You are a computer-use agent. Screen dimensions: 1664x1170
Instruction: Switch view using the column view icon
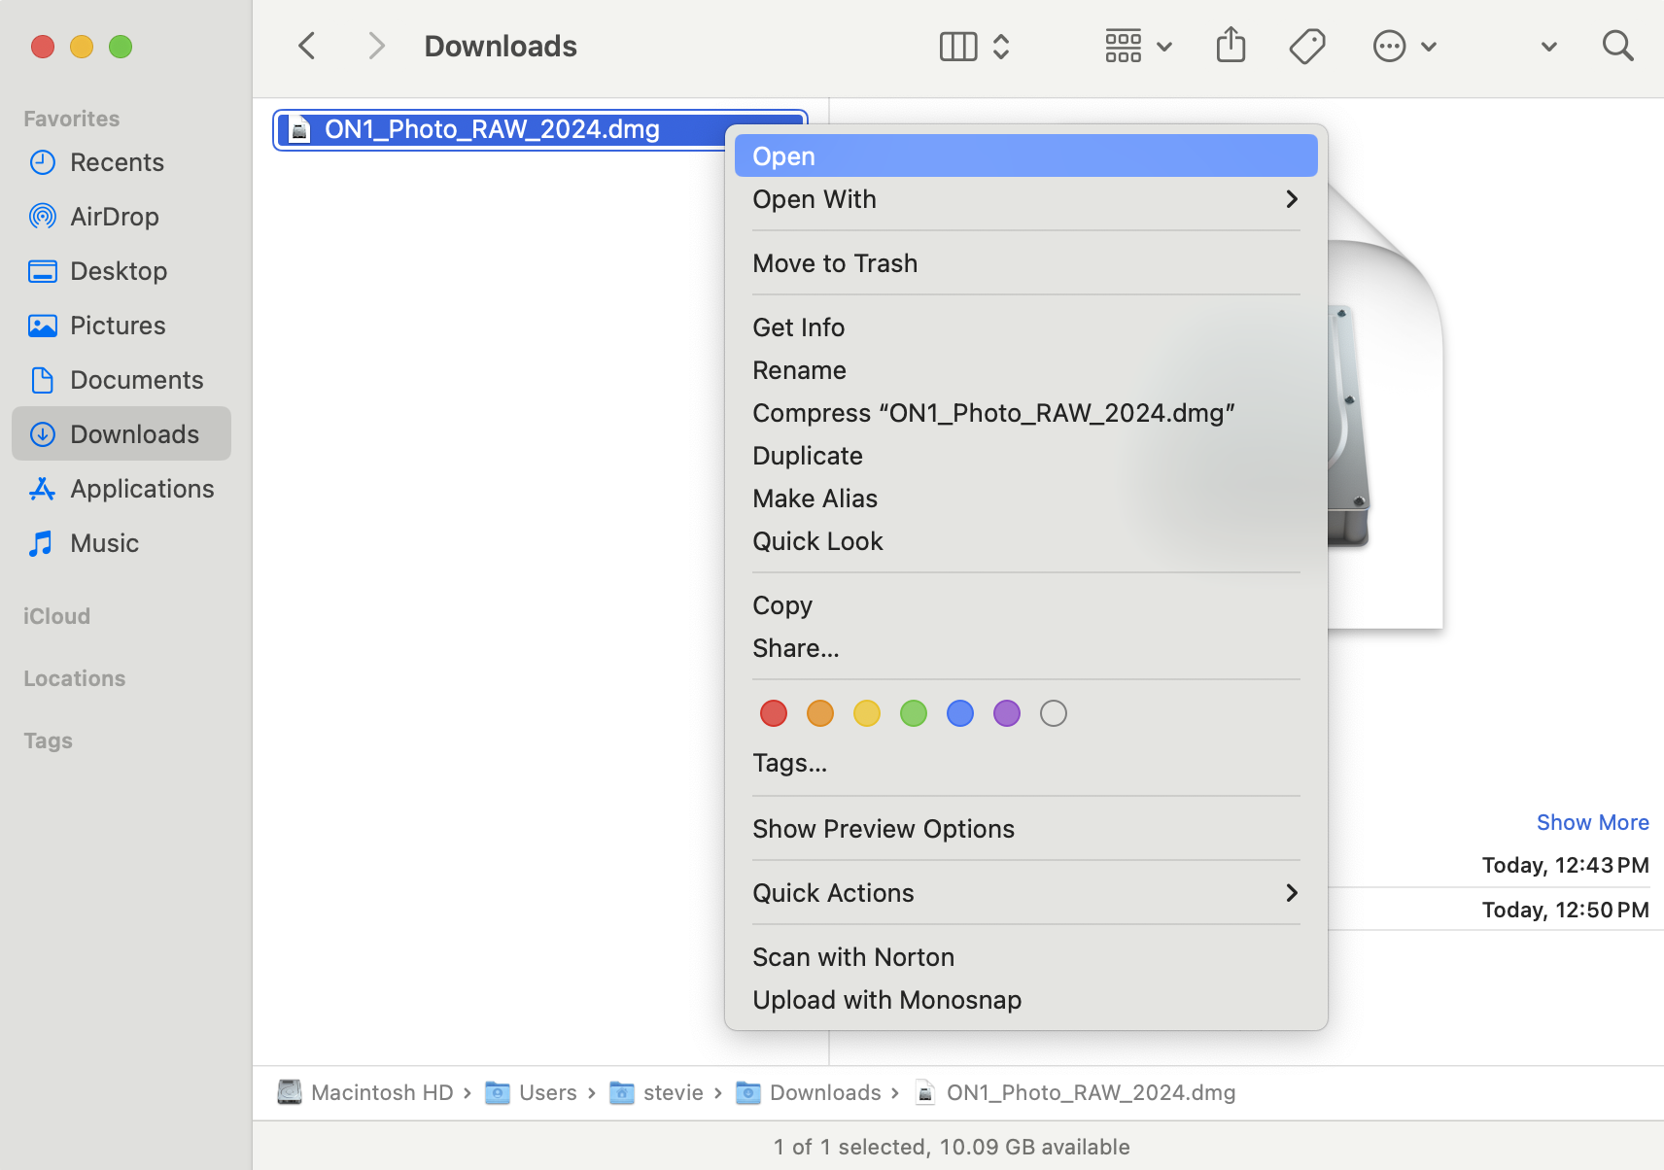pyautogui.click(x=958, y=46)
